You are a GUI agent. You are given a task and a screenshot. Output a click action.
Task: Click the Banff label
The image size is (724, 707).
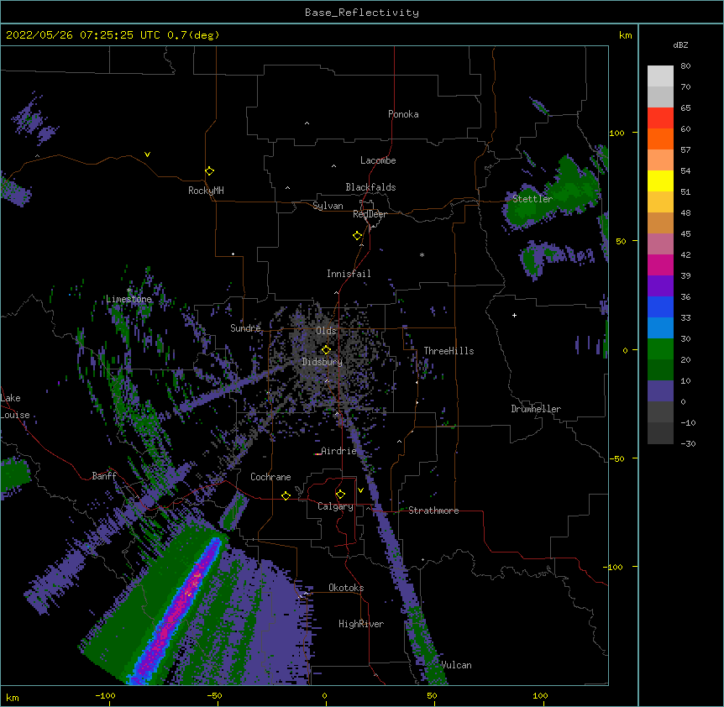[x=104, y=476]
